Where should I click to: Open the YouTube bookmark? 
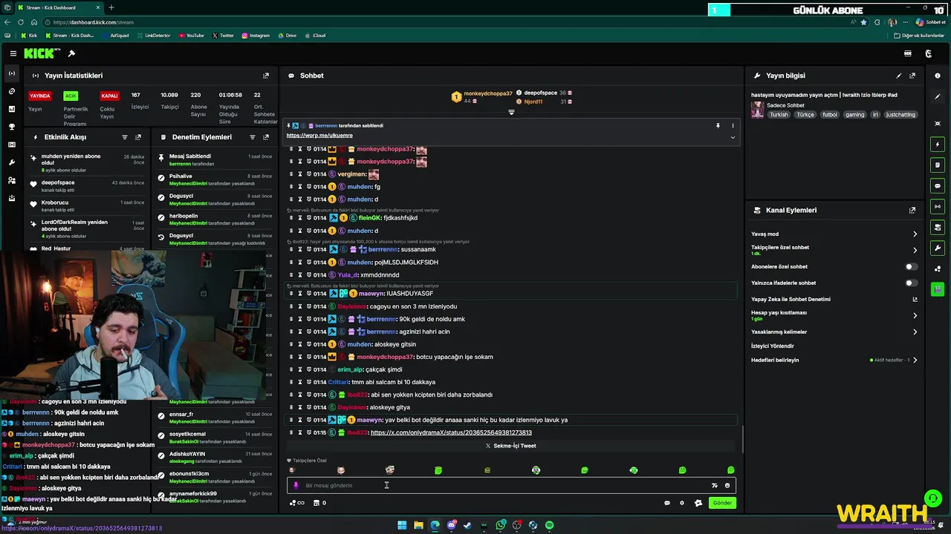tap(191, 36)
